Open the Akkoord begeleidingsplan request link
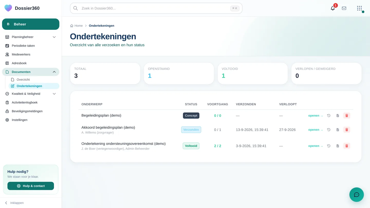This screenshot has width=370, height=208. pos(316,130)
